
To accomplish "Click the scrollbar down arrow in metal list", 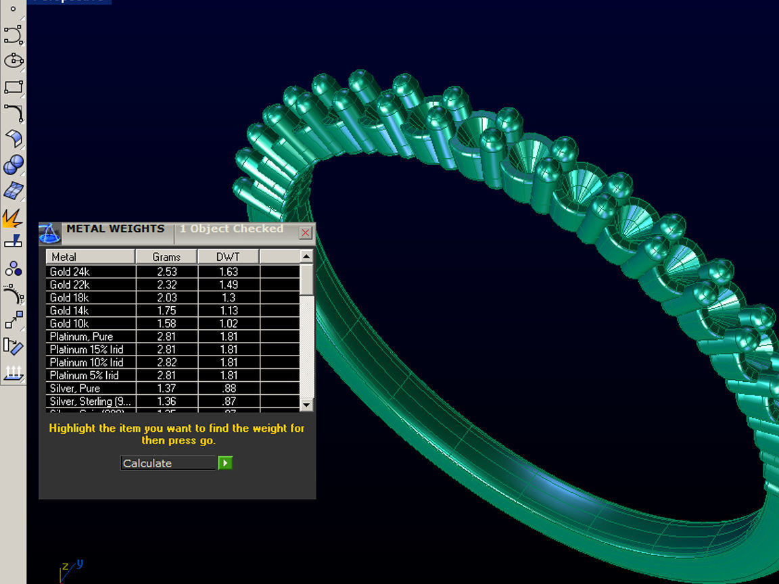I will [x=306, y=405].
